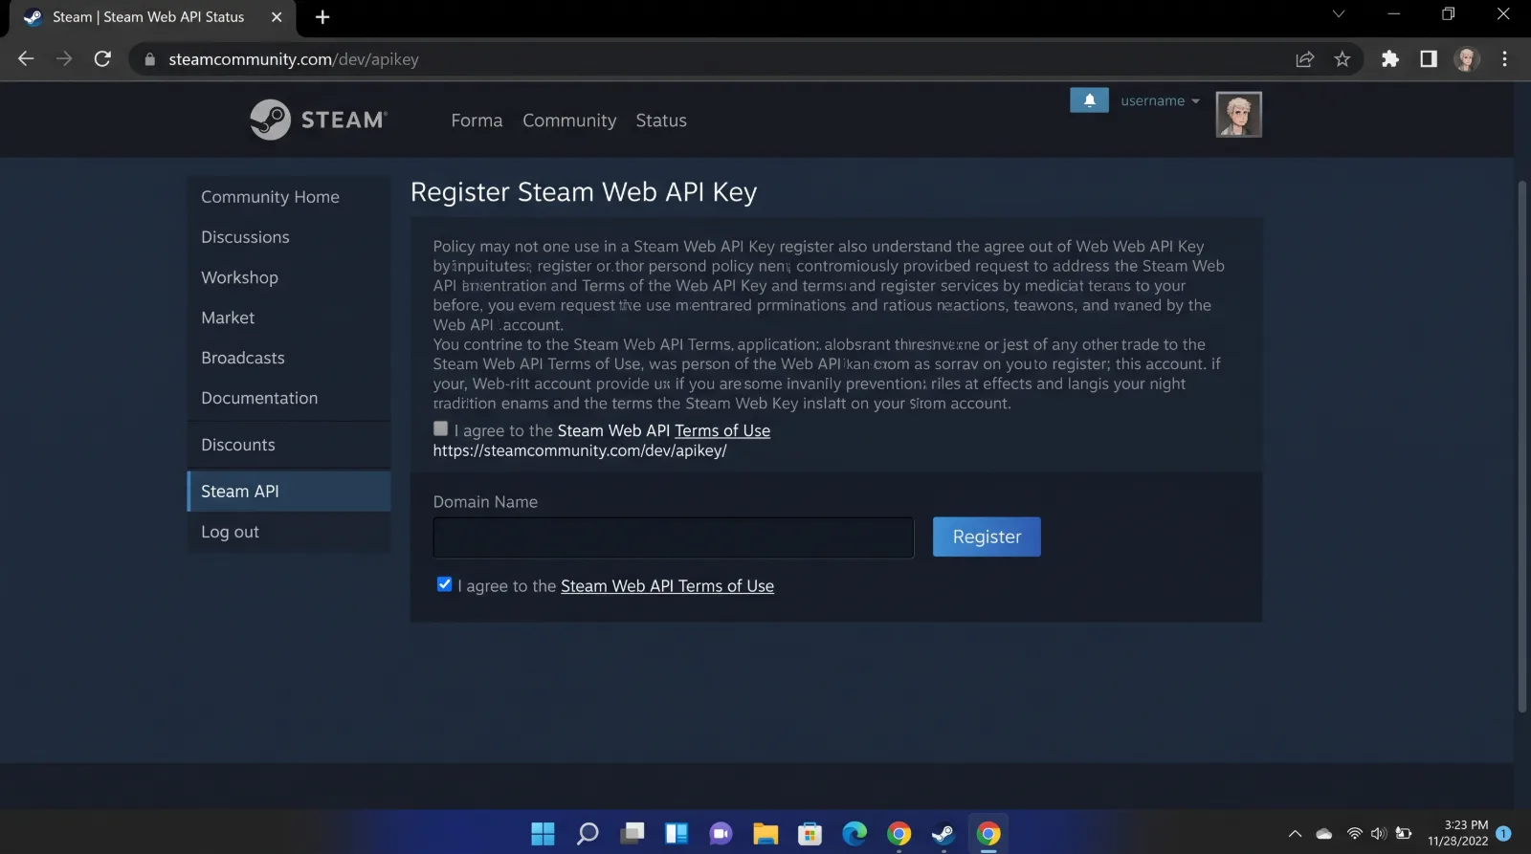
Task: Open the Steam app on the taskbar
Action: point(943,834)
